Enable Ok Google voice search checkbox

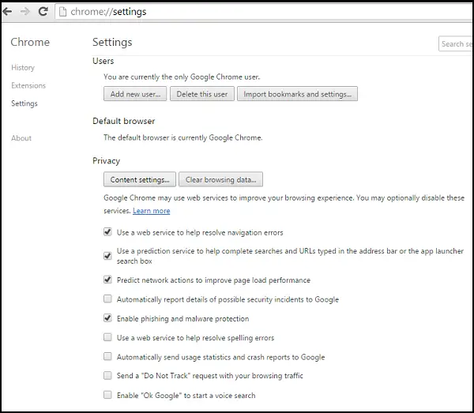(x=107, y=395)
